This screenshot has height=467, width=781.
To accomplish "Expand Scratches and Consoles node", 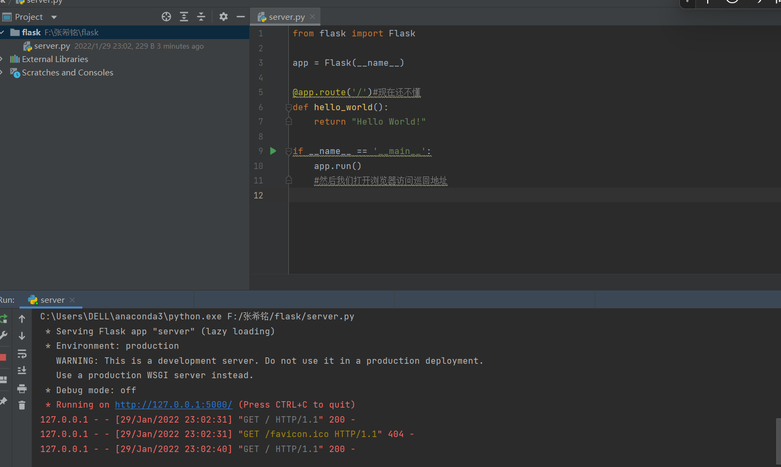I will click(x=3, y=72).
